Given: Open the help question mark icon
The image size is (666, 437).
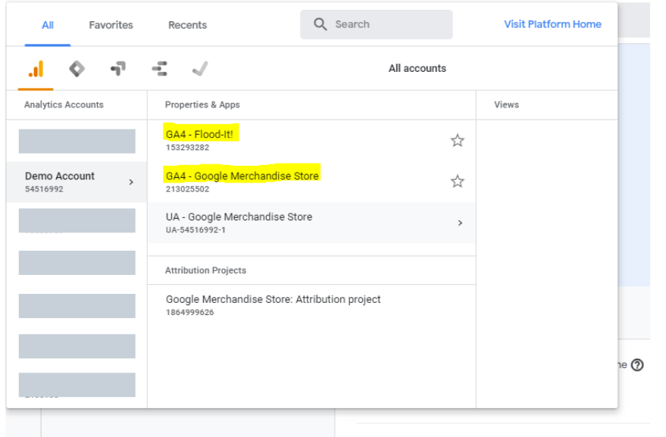Looking at the screenshot, I should (x=637, y=365).
